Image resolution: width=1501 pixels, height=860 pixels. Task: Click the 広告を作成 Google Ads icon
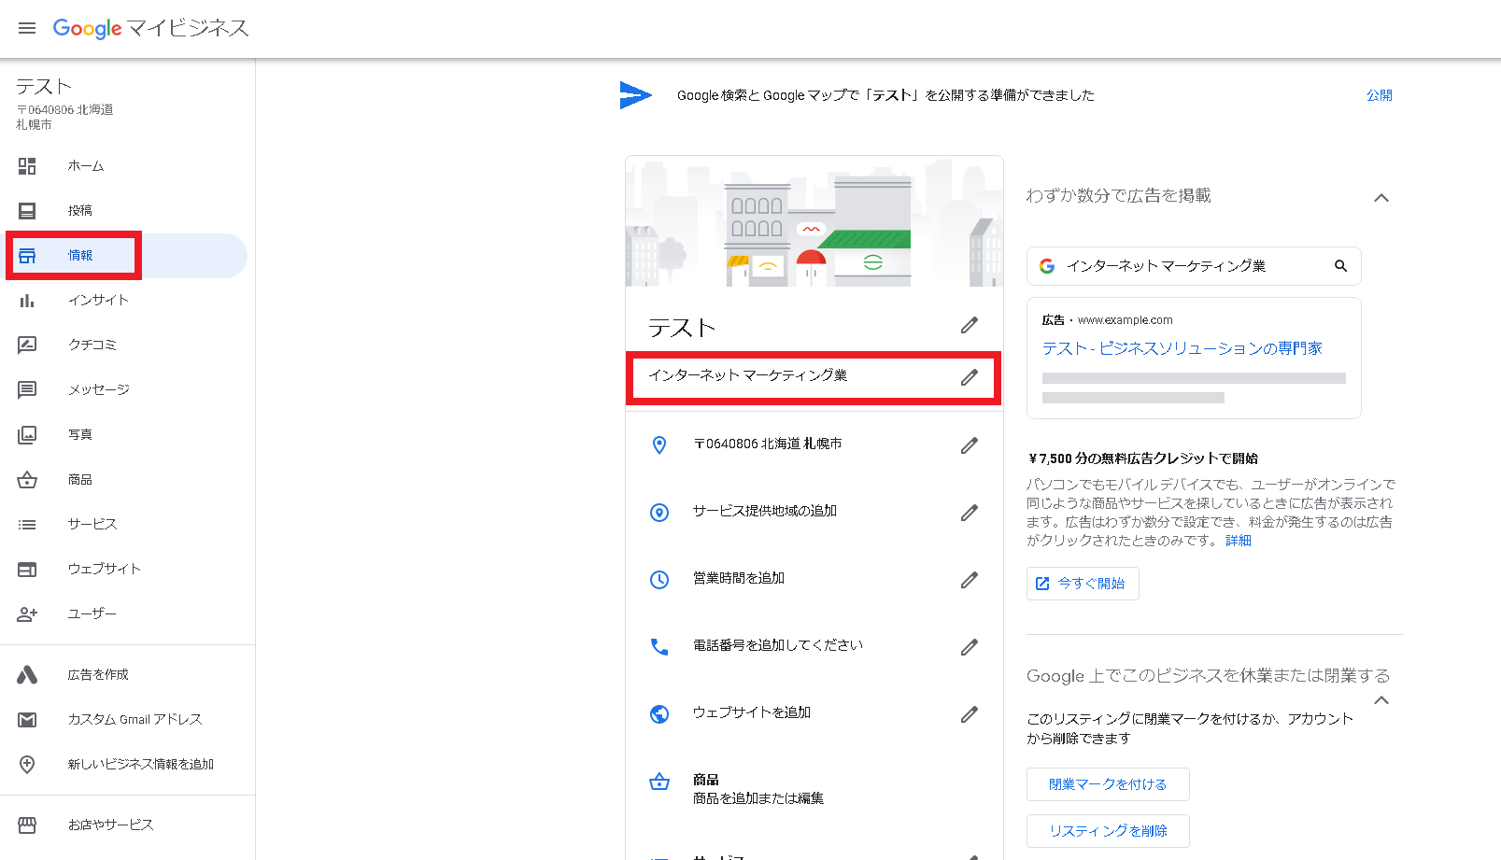(x=27, y=675)
